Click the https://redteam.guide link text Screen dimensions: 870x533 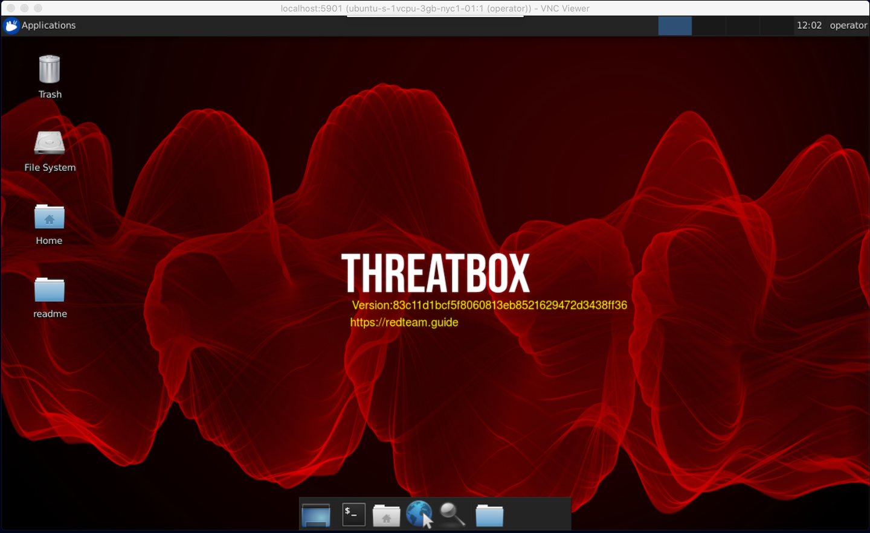click(x=404, y=322)
